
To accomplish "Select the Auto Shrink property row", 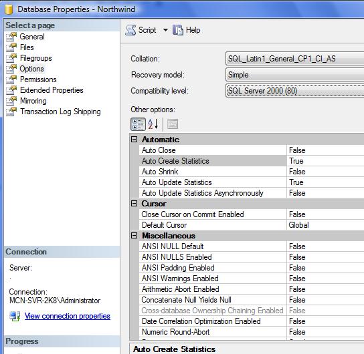I will coord(252,172).
